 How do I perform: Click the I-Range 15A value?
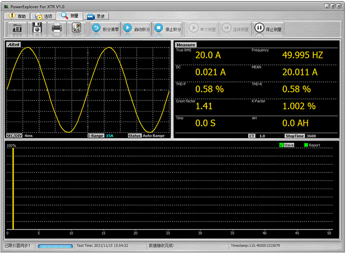109,135
